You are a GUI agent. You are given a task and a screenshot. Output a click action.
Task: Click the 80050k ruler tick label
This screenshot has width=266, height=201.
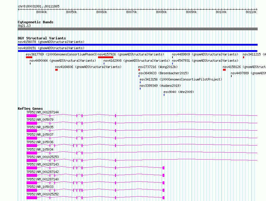(71, 12)
